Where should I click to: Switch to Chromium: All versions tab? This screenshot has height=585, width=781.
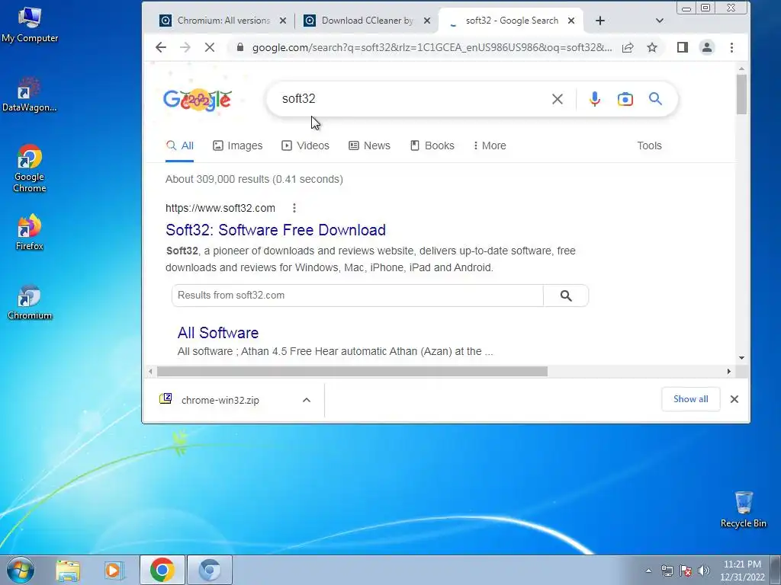(x=223, y=21)
